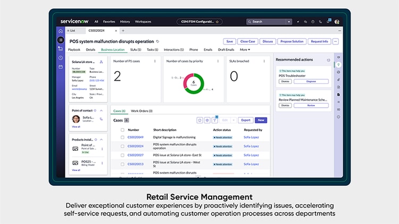Open attachment paperclip in right rail
This screenshot has height=224, width=399.
(338, 80)
